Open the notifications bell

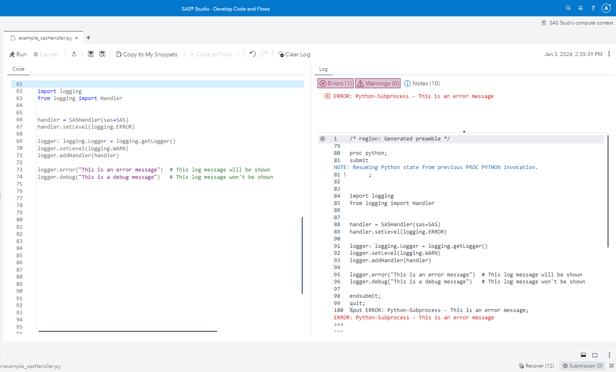580,8
